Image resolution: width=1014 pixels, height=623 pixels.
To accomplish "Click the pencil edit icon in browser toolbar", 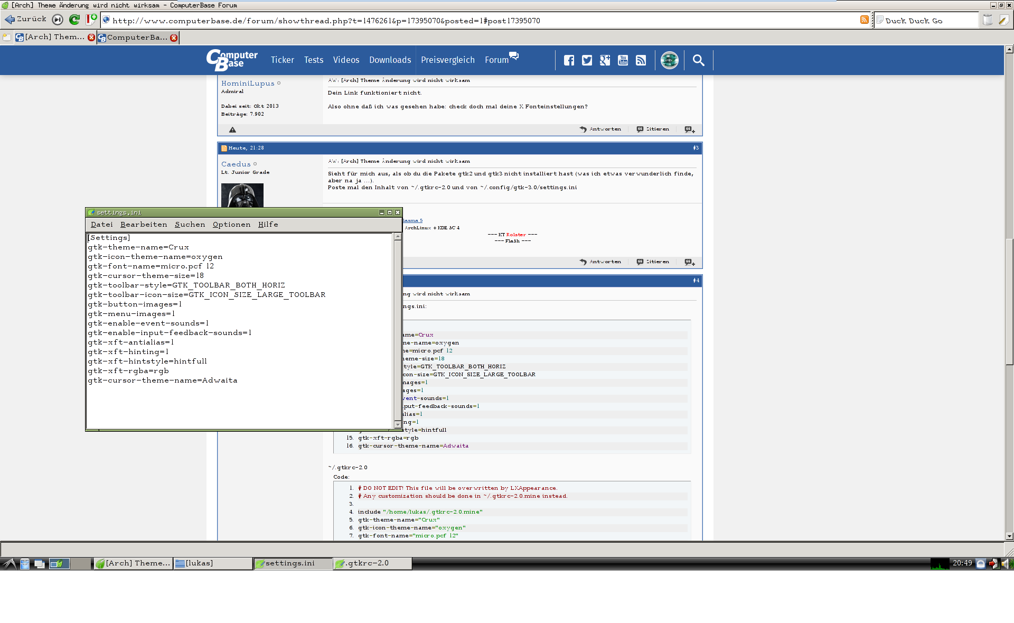I will (x=1003, y=20).
